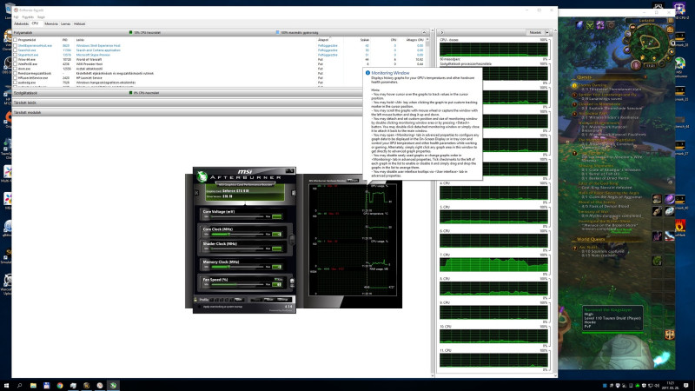Click the first buff icon in WoW

pyautogui.click(x=579, y=25)
